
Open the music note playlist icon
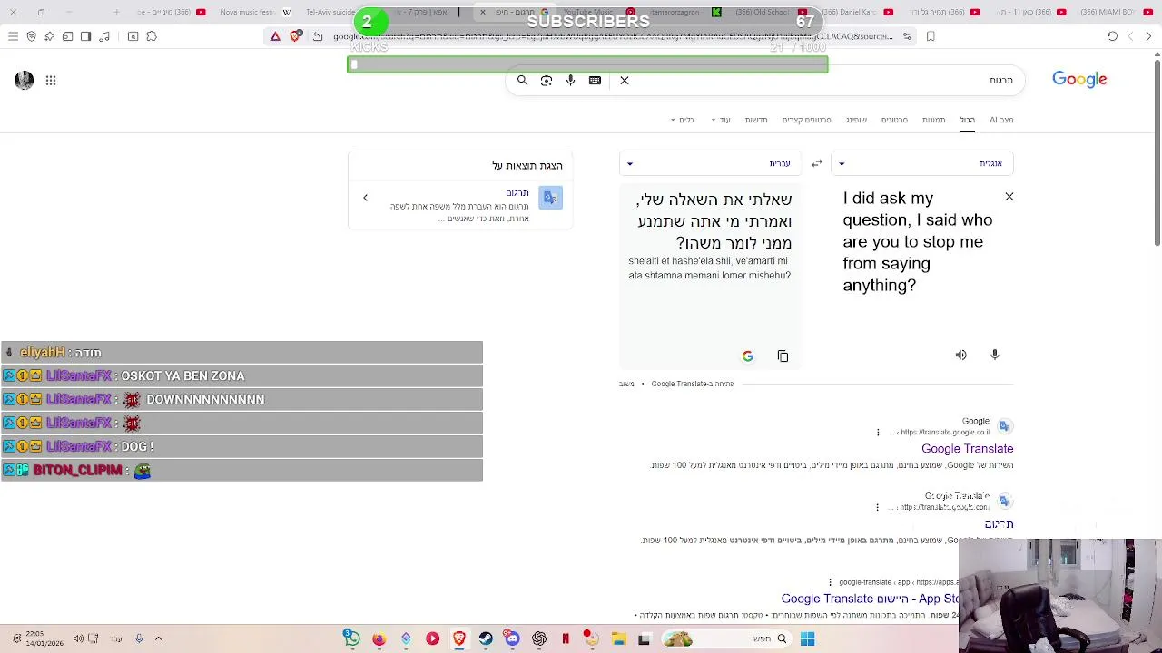tap(104, 36)
